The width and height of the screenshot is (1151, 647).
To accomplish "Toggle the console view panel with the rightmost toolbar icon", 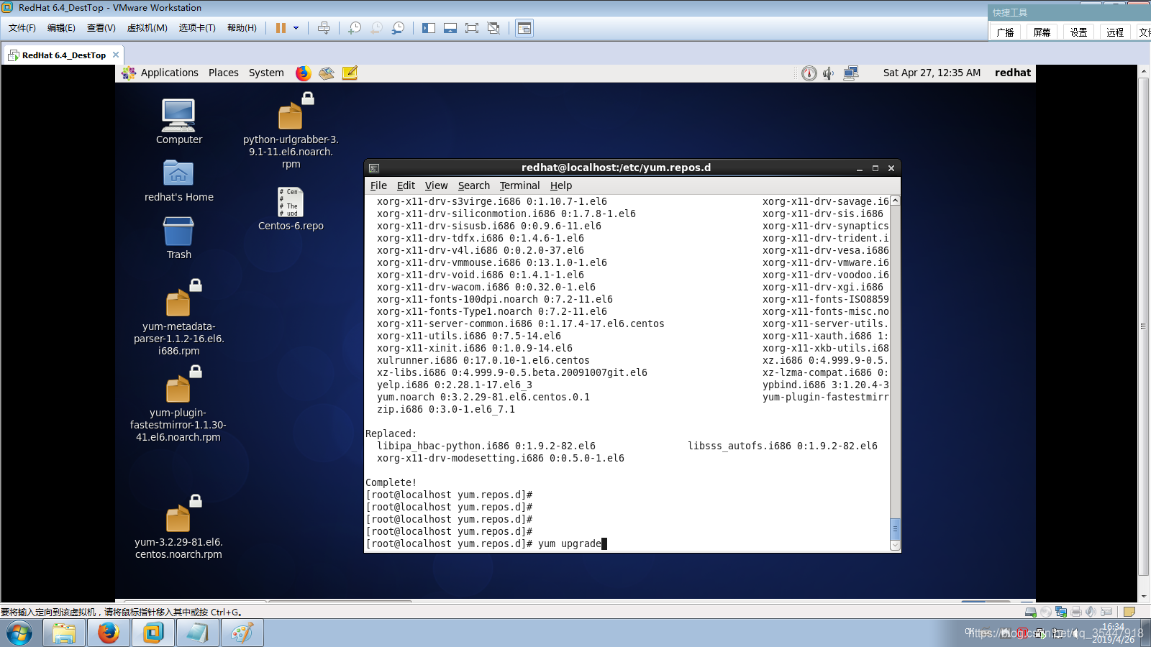I will 524,29.
